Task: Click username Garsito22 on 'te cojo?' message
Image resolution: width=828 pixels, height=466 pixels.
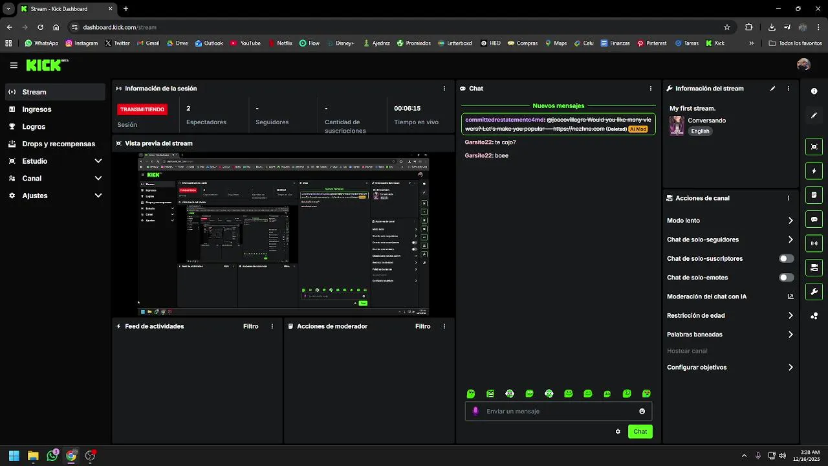Action: click(479, 142)
